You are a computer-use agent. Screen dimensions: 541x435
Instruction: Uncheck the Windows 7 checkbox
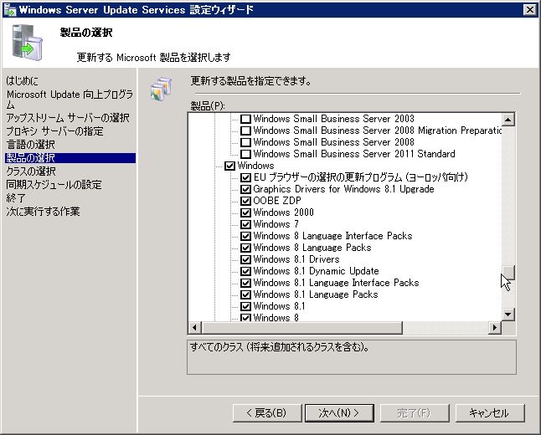pos(245,224)
